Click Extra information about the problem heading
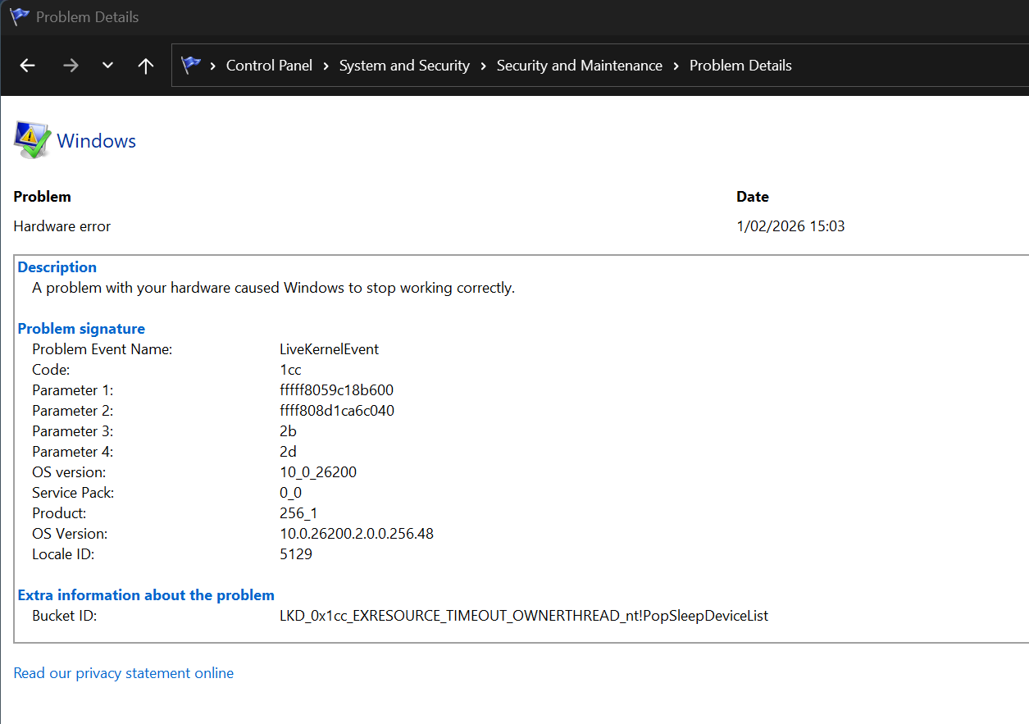The height and width of the screenshot is (724, 1029). point(146,595)
